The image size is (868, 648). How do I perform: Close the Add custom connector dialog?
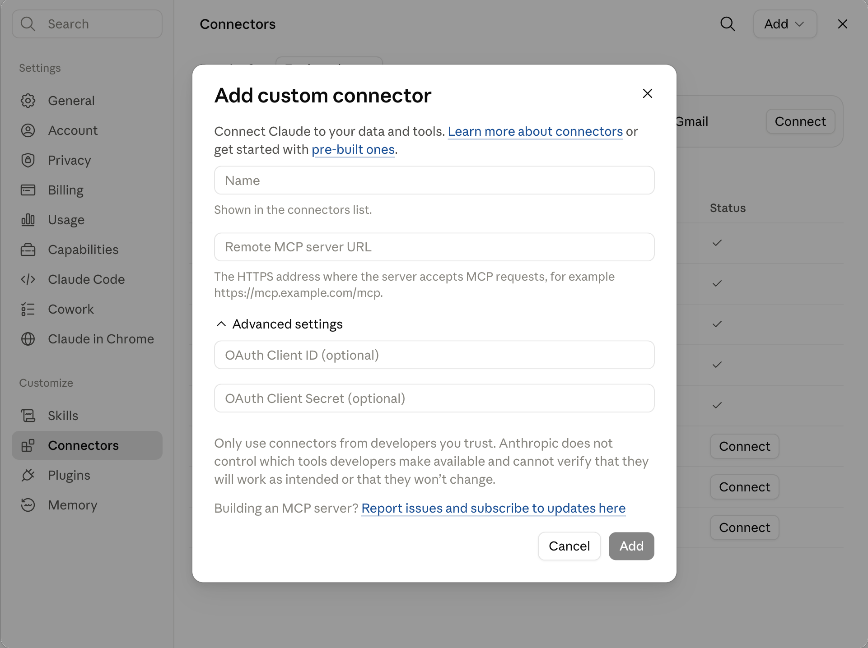click(648, 93)
